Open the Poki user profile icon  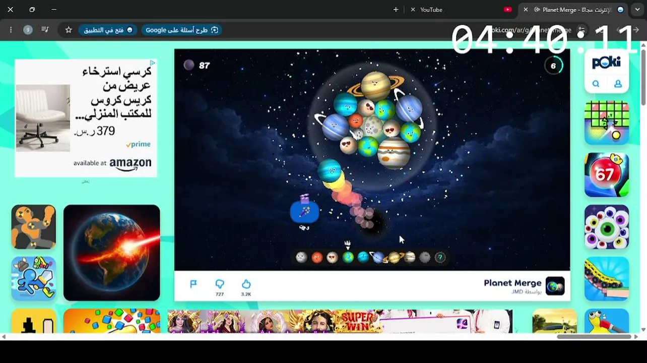tap(618, 84)
